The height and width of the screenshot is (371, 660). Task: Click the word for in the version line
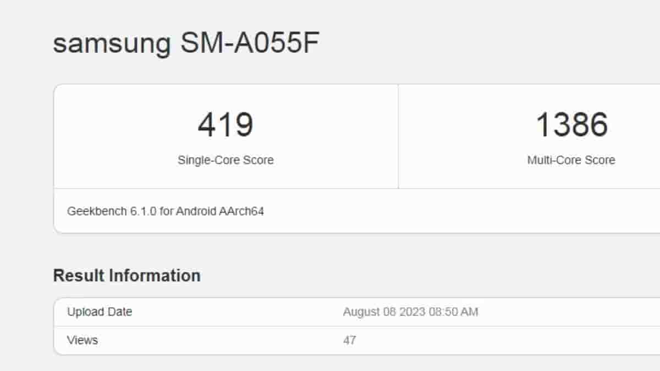pos(166,211)
